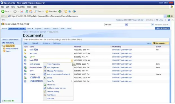Click the History icon in IE toolbar

pyautogui.click(x=60, y=11)
